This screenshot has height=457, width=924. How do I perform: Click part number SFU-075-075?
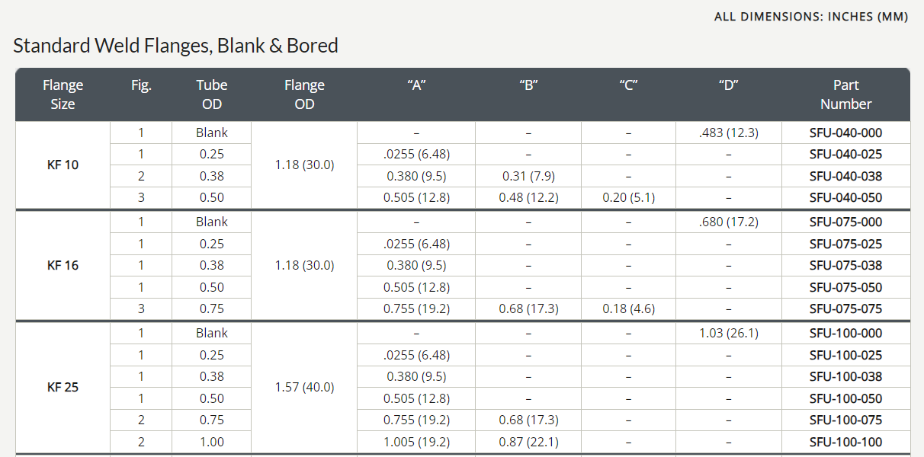click(845, 308)
